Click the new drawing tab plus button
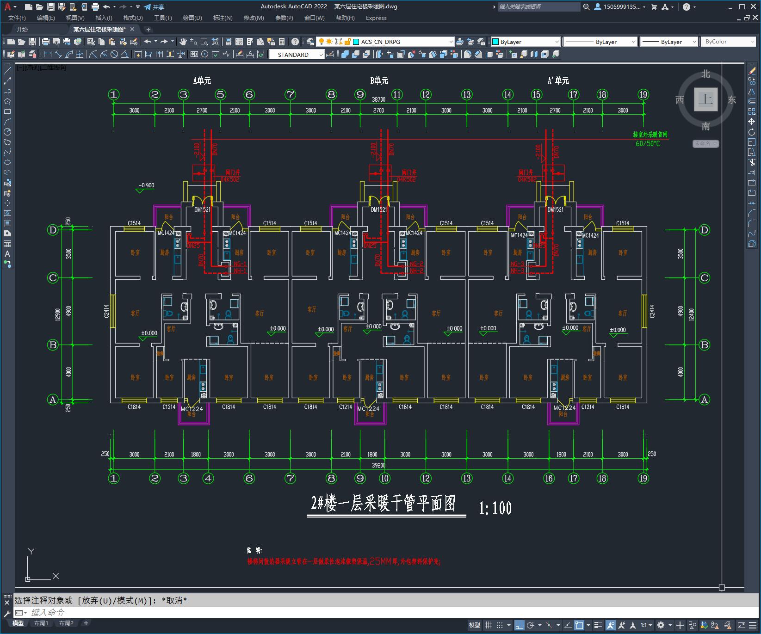The height and width of the screenshot is (634, 761). click(x=148, y=29)
